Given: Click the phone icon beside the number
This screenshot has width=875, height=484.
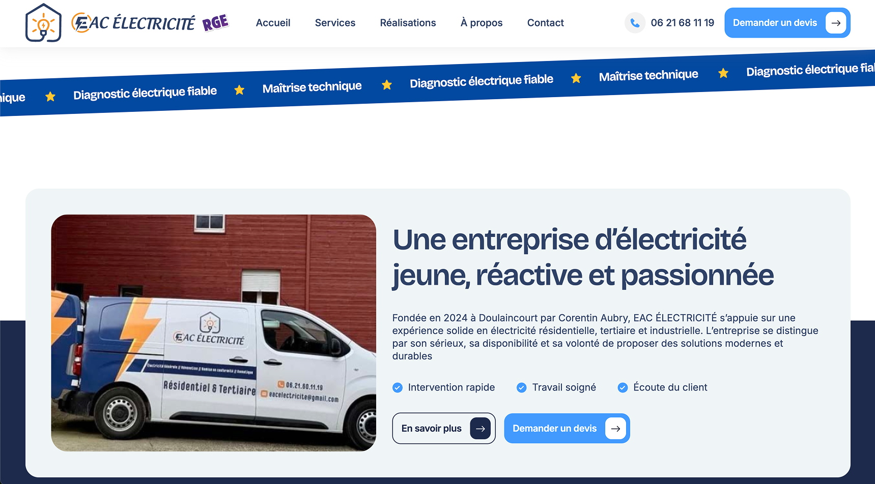Looking at the screenshot, I should tap(635, 23).
